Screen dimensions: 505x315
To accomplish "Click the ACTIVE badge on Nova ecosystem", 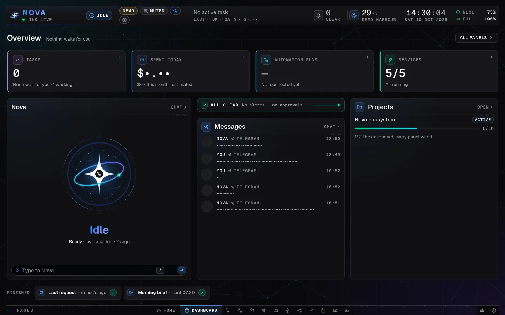I will pyautogui.click(x=483, y=120).
